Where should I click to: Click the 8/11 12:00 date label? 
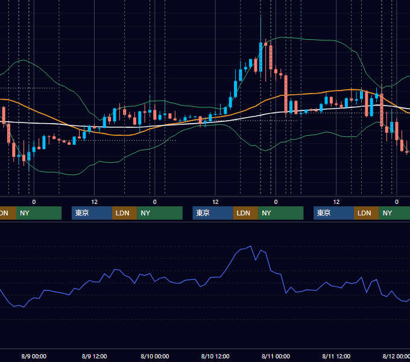pyautogui.click(x=336, y=356)
